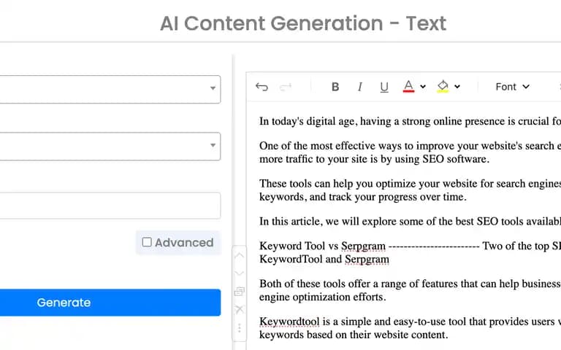Open the highlight color options arrow
The image size is (561, 350).
tap(457, 87)
